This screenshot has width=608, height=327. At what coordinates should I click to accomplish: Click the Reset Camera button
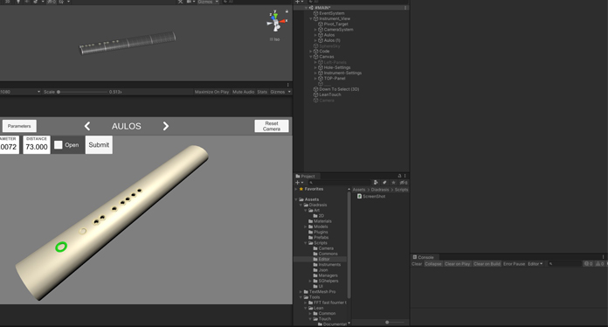click(272, 126)
